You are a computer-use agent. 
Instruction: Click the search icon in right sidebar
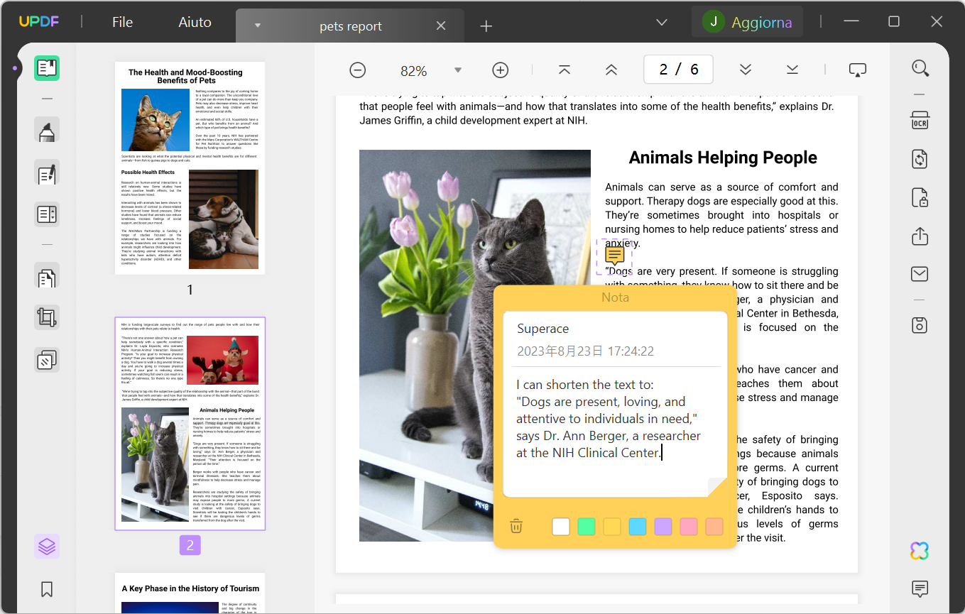click(920, 68)
